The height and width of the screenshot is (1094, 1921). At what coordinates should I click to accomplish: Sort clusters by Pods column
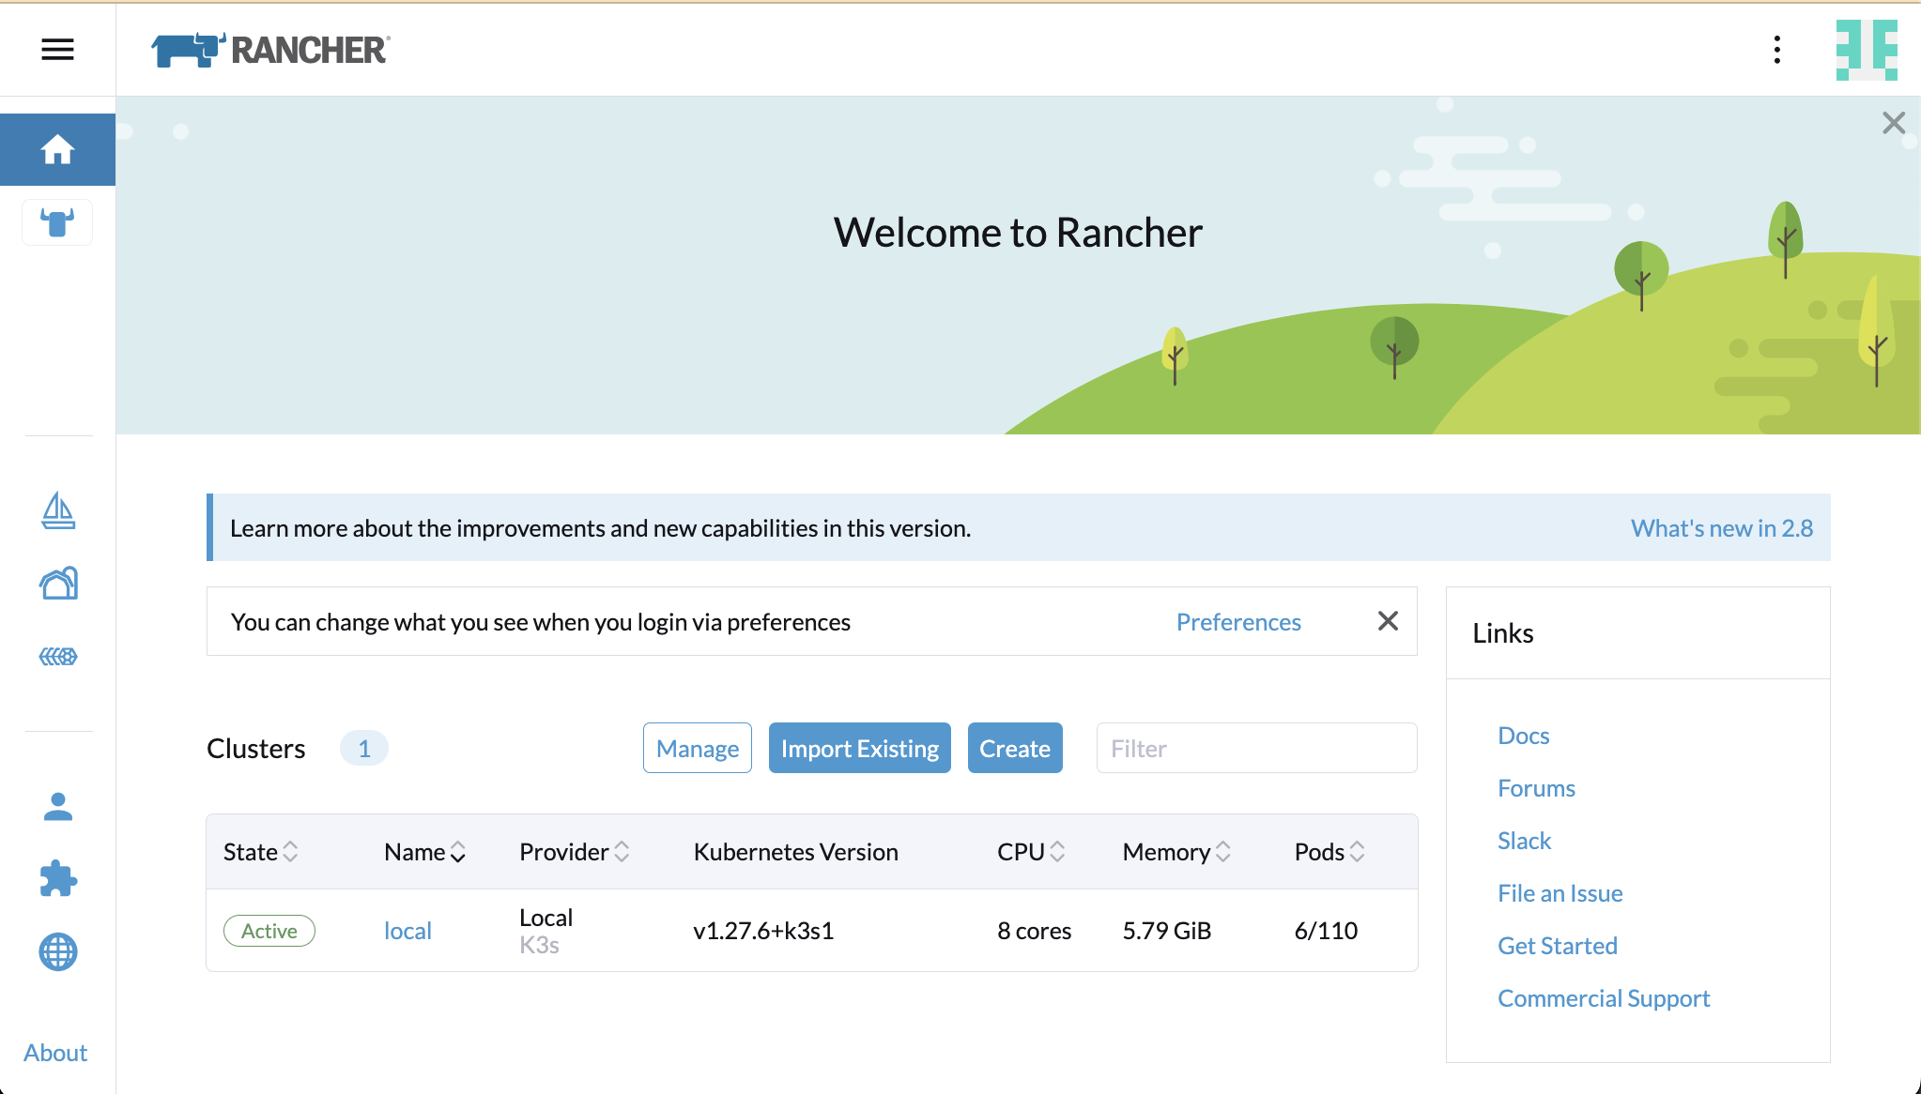coord(1329,852)
